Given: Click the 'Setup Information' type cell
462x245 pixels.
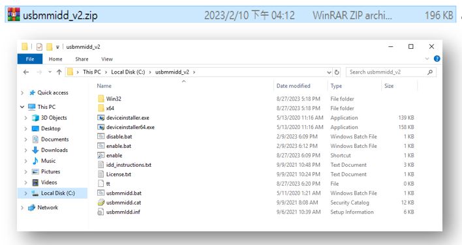Looking at the screenshot, I should coord(352,212).
